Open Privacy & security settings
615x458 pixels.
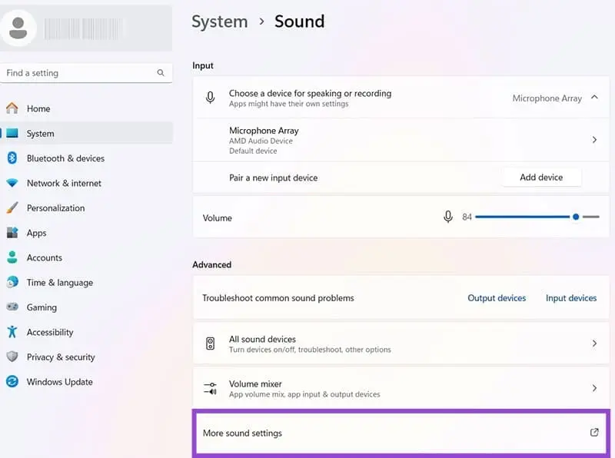point(86,357)
